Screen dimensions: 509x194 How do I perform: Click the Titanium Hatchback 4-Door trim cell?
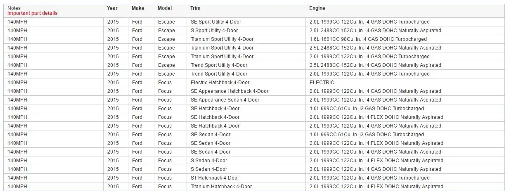pyautogui.click(x=221, y=187)
